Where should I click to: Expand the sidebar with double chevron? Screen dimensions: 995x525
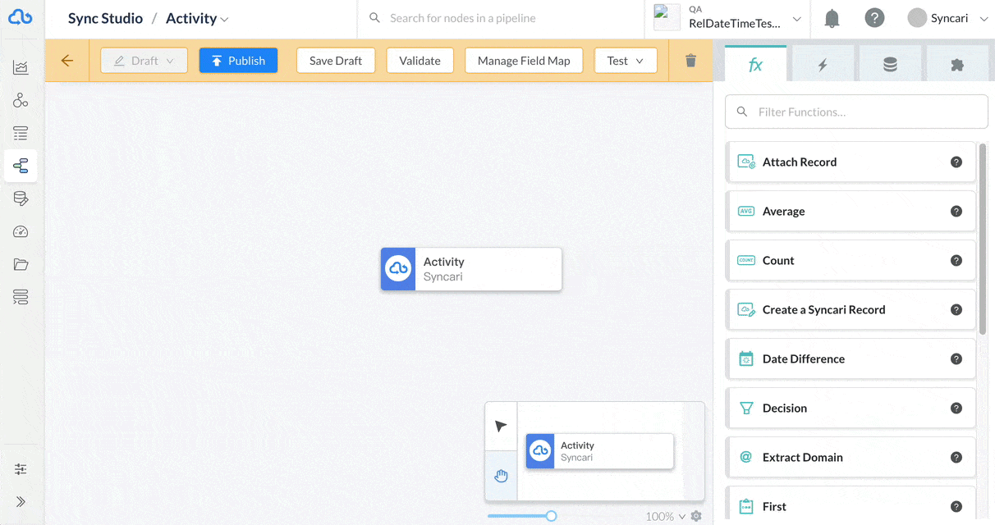[x=21, y=502]
